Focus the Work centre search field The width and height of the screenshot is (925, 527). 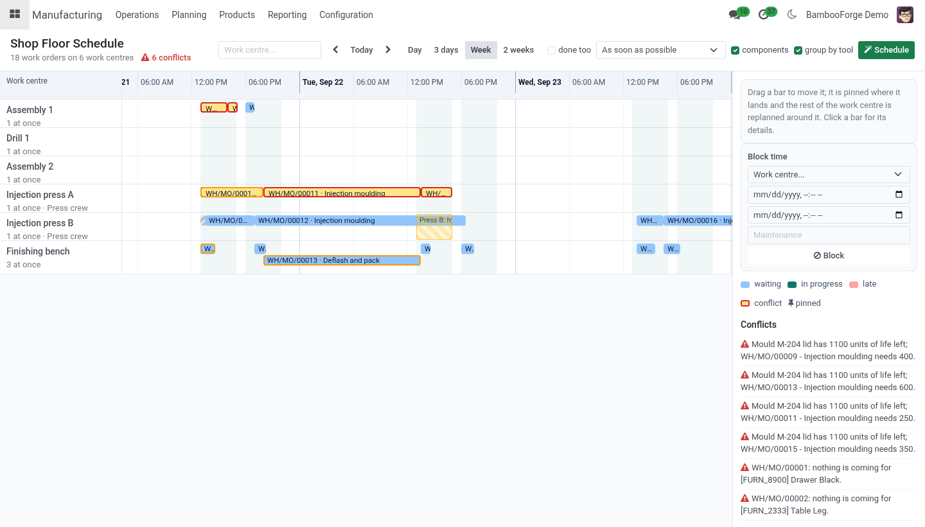(x=270, y=50)
